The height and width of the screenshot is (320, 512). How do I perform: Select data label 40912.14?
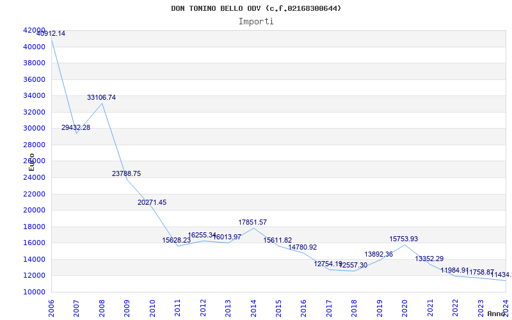click(51, 33)
